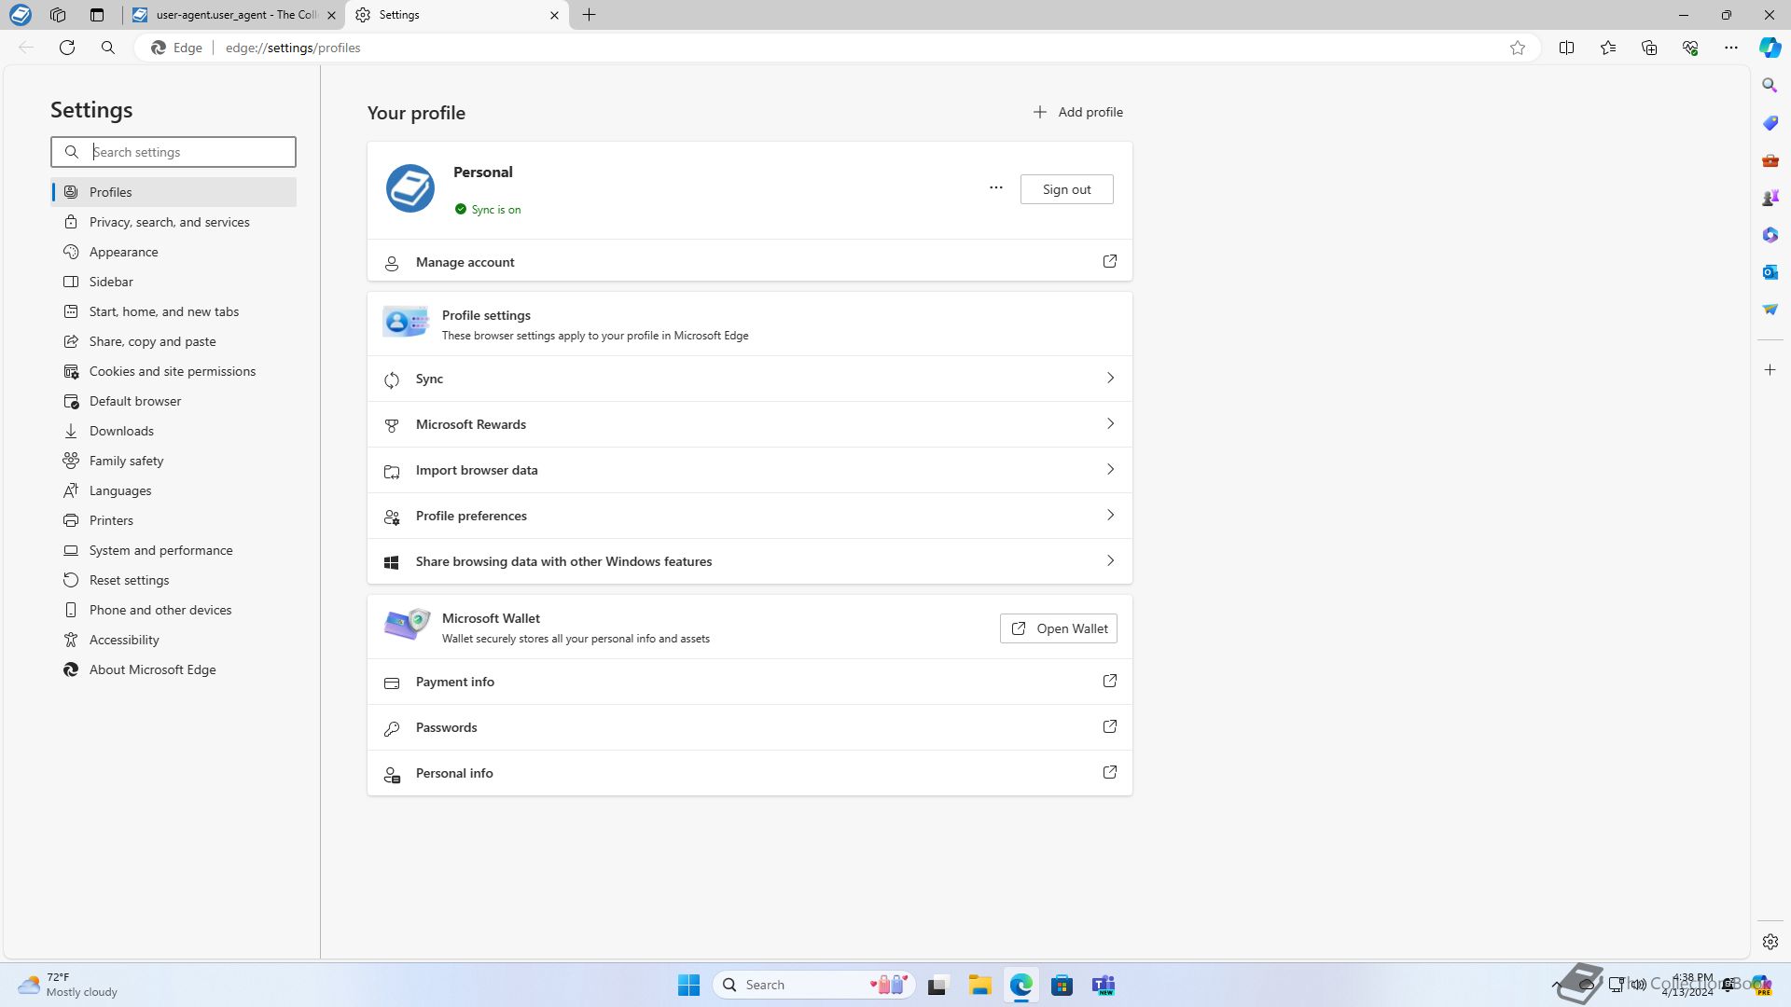This screenshot has width=1791, height=1007.
Task: Click the browser refresh icon
Action: pyautogui.click(x=67, y=48)
